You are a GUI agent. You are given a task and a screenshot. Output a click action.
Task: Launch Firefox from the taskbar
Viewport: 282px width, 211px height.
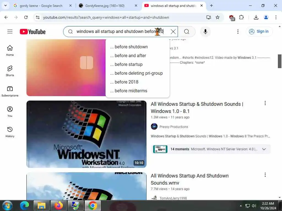click(x=59, y=206)
